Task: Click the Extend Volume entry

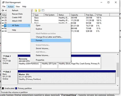Action: click(51, 45)
